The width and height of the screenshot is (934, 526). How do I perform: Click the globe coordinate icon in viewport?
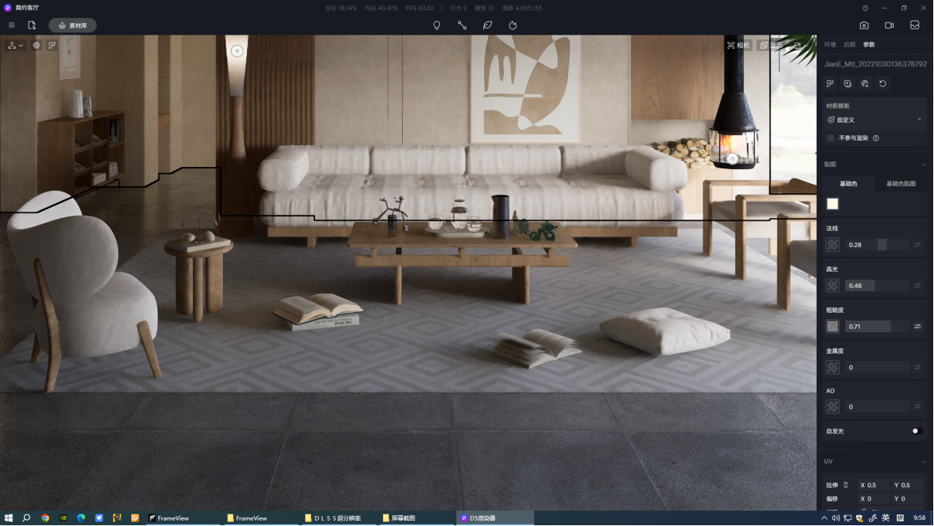click(36, 46)
